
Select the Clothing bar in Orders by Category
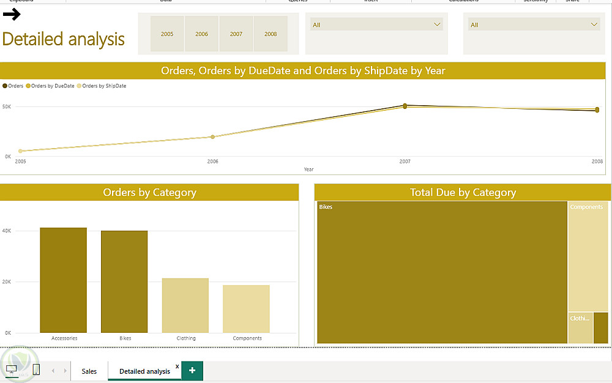pyautogui.click(x=185, y=305)
